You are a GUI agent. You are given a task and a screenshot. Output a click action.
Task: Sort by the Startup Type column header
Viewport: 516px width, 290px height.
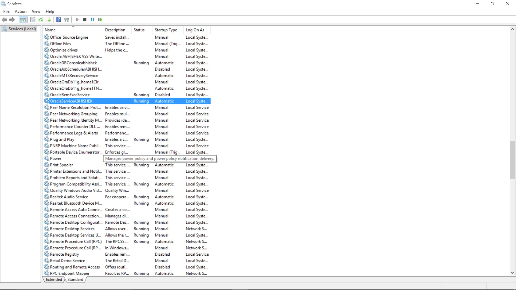(x=166, y=30)
